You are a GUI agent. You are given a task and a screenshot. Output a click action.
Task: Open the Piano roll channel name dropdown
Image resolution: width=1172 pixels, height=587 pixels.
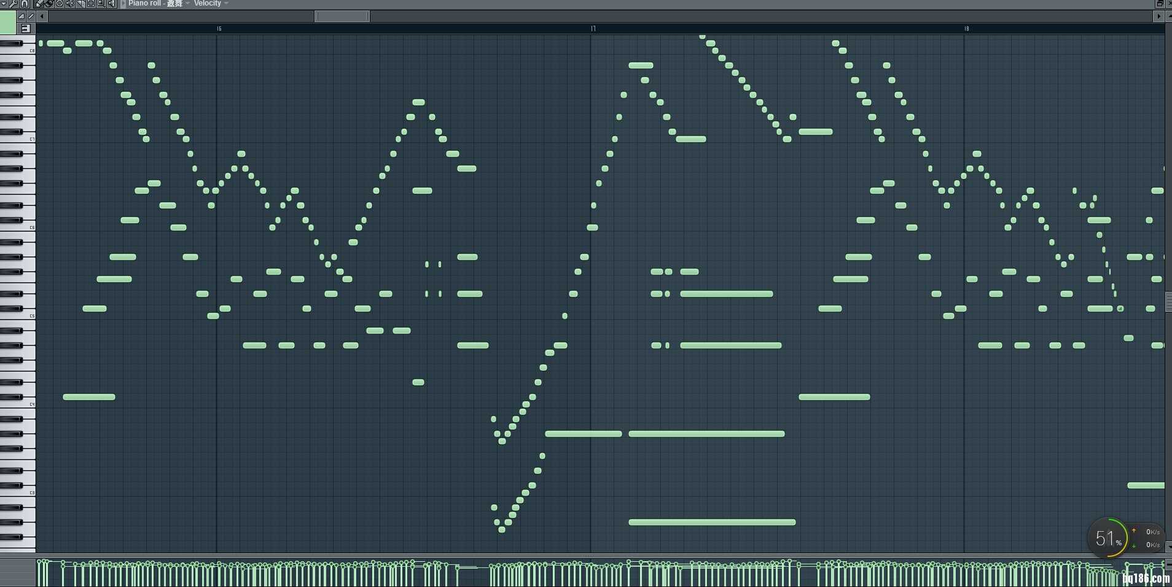(x=158, y=3)
